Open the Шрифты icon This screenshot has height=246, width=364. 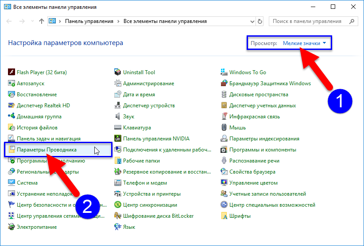tap(224, 216)
